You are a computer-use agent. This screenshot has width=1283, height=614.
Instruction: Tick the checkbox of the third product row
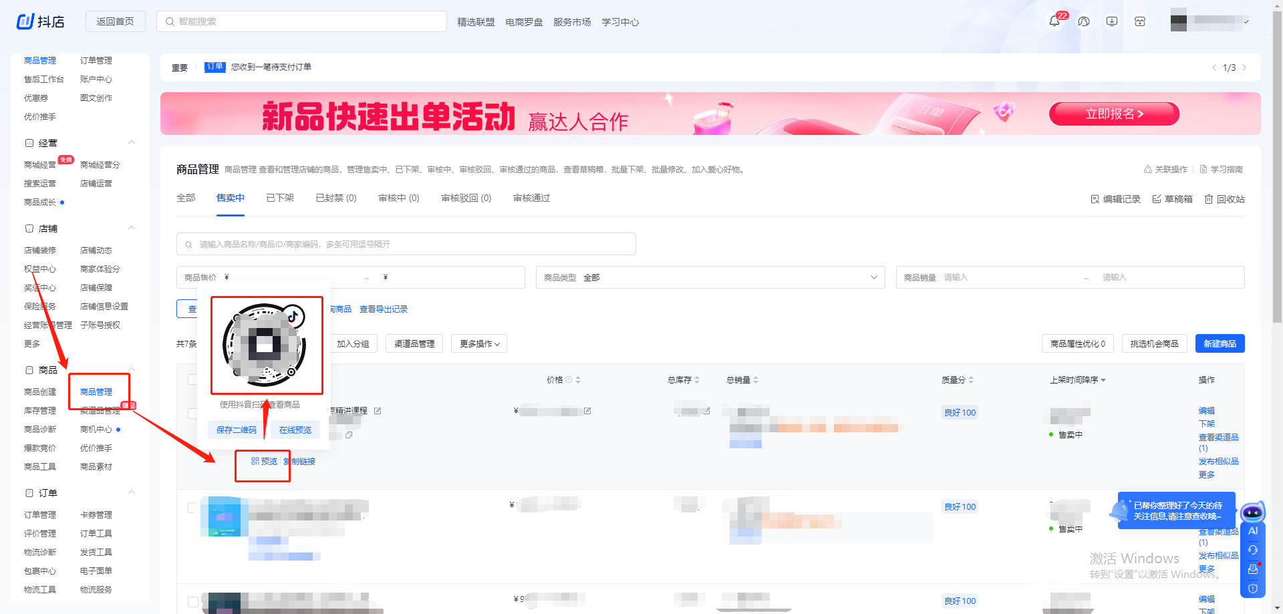point(192,602)
